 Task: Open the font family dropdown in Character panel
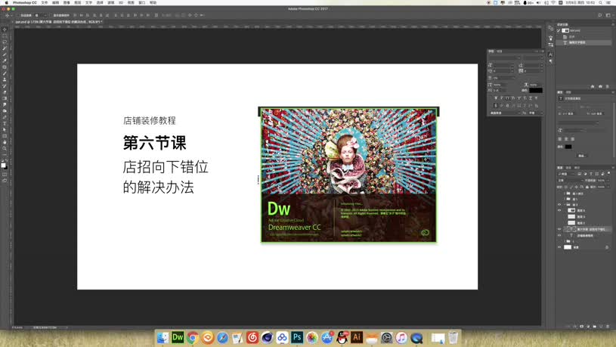[505, 57]
